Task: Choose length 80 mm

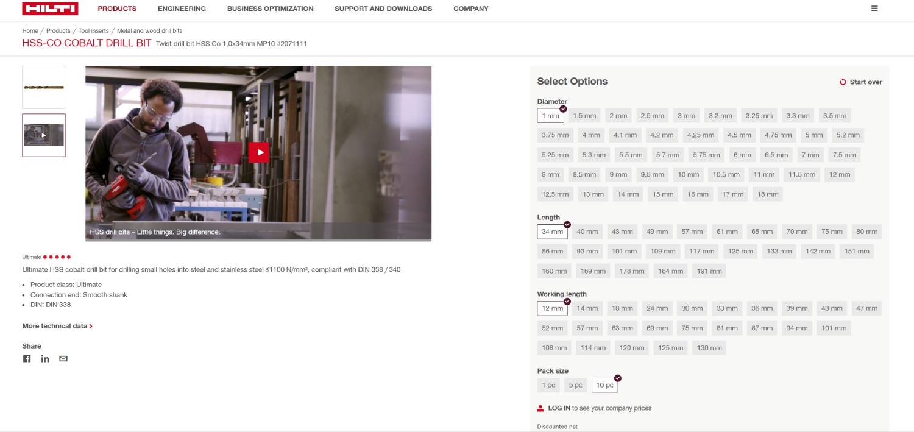Action: (x=867, y=232)
